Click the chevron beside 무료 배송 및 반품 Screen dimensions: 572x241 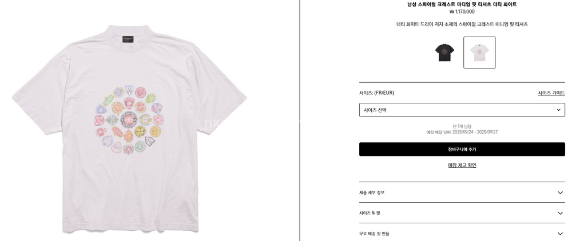coord(561,234)
